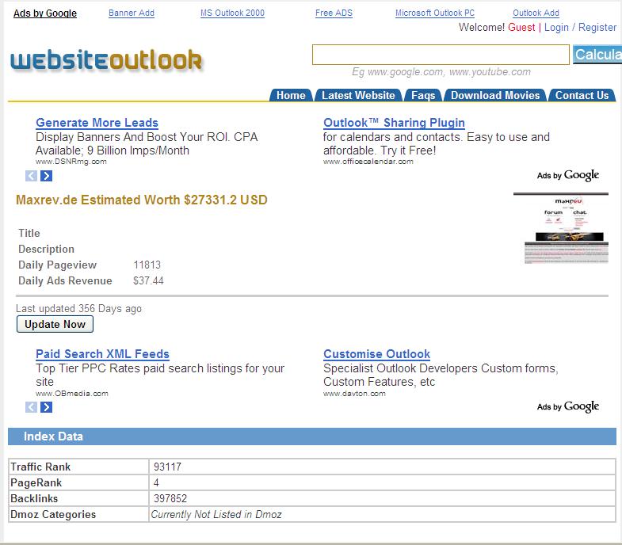The height and width of the screenshot is (545, 622).
Task: Click the Backlinks value 397852
Action: coord(170,498)
